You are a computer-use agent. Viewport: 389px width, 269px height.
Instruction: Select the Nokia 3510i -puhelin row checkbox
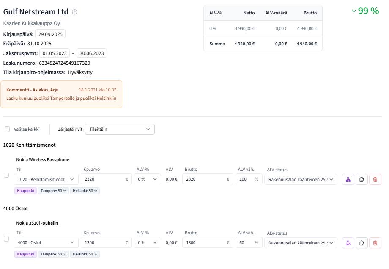tap(6, 239)
